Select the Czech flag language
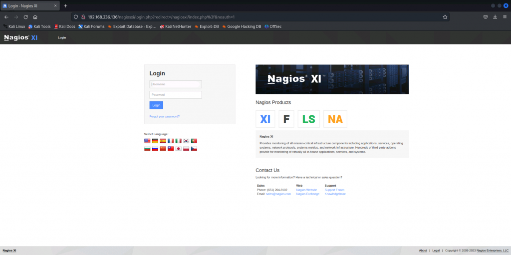This screenshot has width=511, height=255. pos(194,149)
